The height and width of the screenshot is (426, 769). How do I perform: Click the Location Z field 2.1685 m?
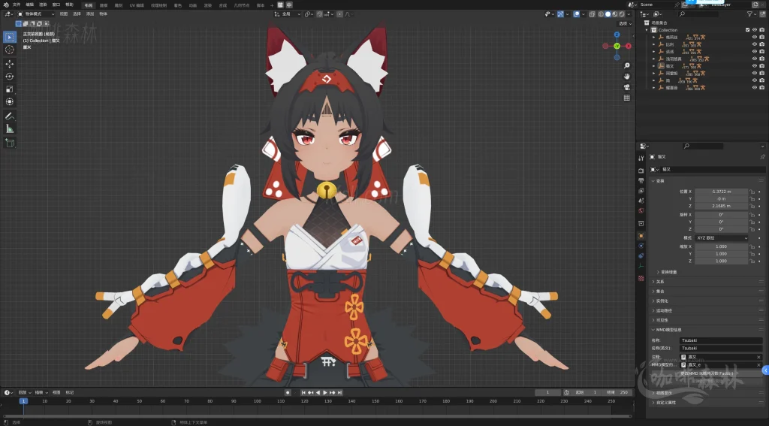722,206
